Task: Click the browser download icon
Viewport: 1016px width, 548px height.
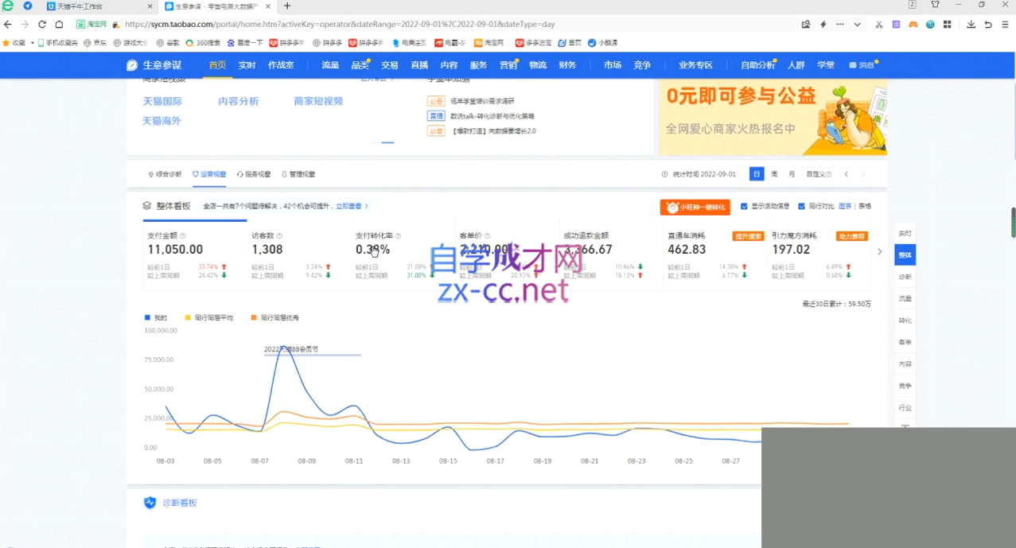Action: point(971,25)
